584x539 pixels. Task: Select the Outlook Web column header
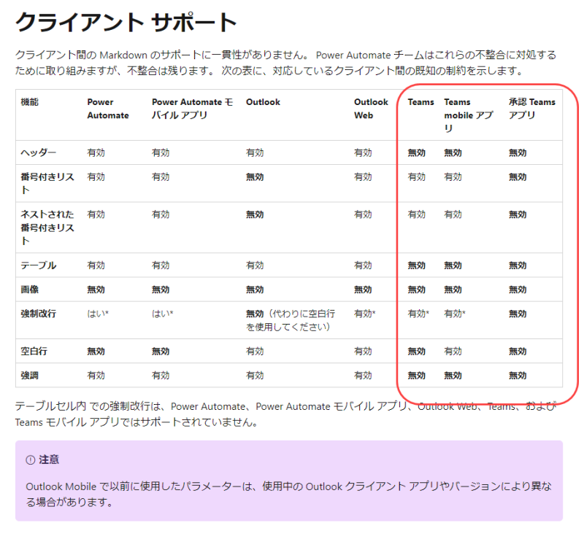pyautogui.click(x=371, y=109)
